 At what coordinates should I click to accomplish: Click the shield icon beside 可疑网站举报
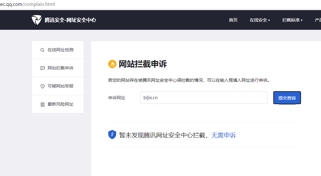[x=42, y=86]
